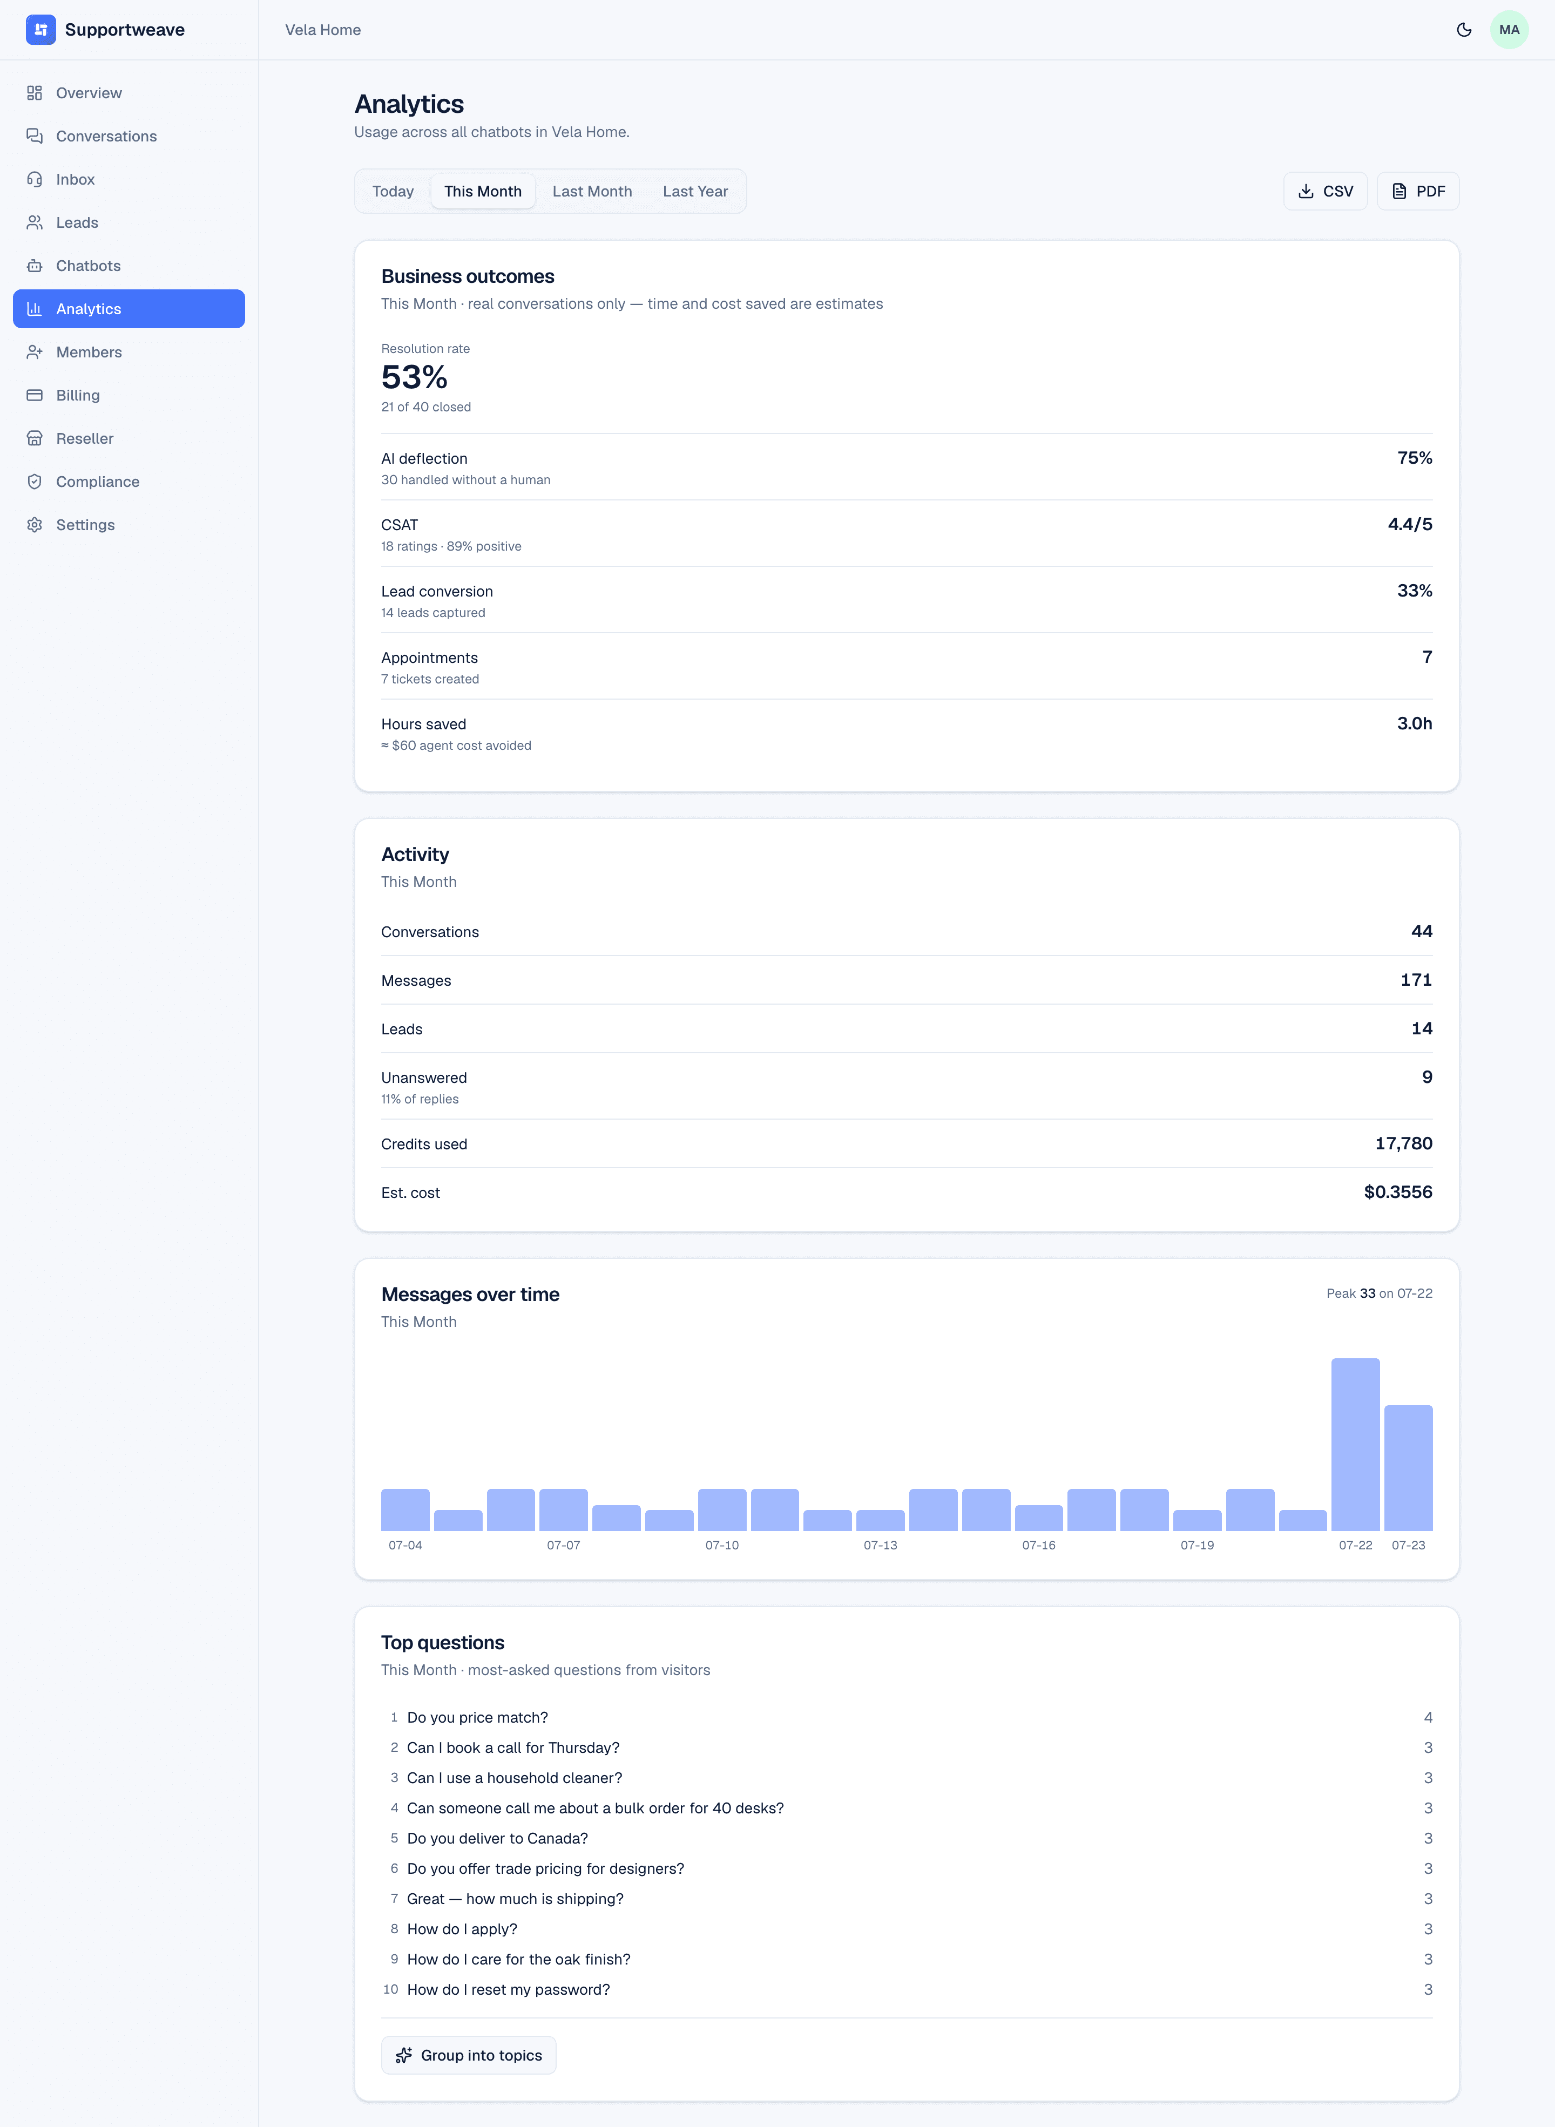The height and width of the screenshot is (2127, 1555).
Task: Click the Members add-user icon
Action: (x=35, y=352)
